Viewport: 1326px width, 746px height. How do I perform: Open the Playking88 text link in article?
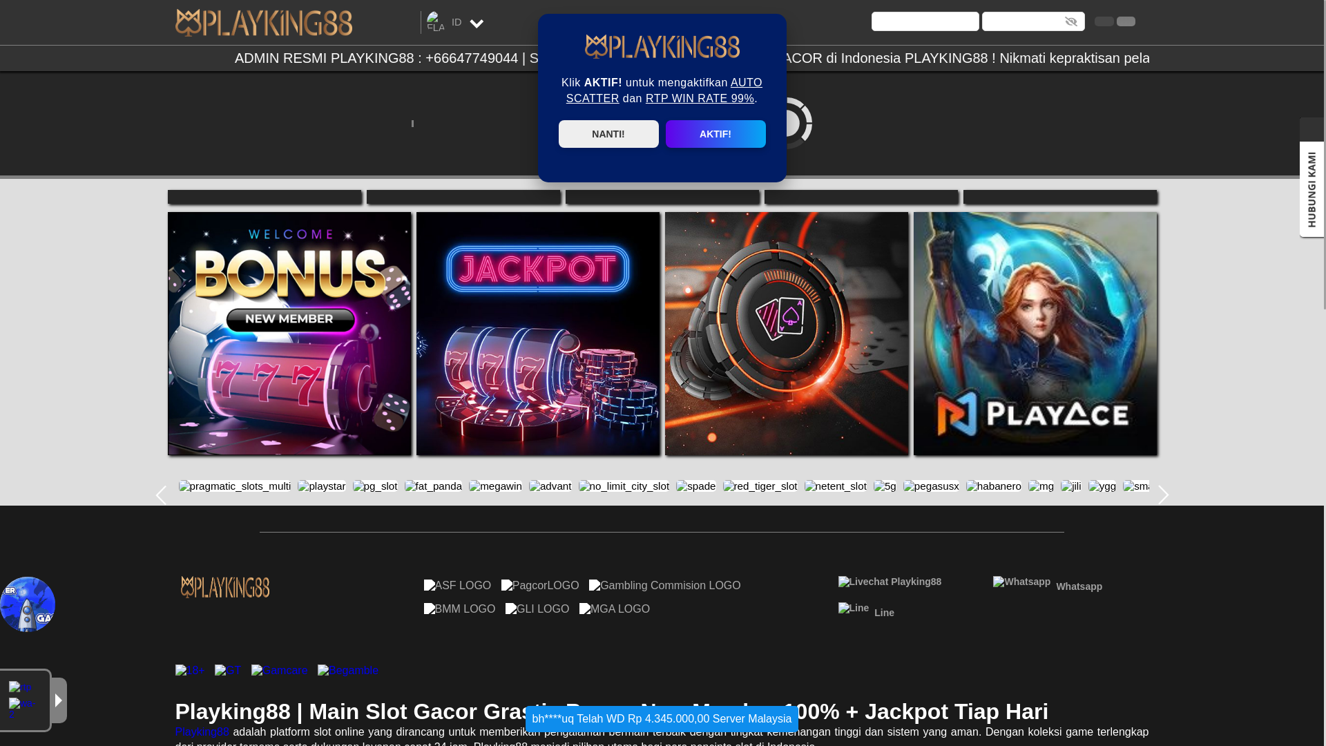(x=202, y=732)
